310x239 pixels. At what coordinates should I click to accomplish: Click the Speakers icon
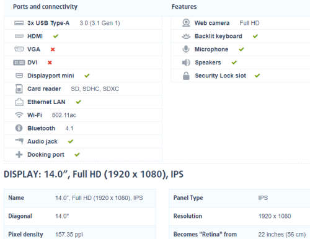click(186, 63)
